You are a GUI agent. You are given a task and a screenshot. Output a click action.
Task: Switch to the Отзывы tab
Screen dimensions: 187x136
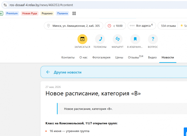[x=136, y=57]
